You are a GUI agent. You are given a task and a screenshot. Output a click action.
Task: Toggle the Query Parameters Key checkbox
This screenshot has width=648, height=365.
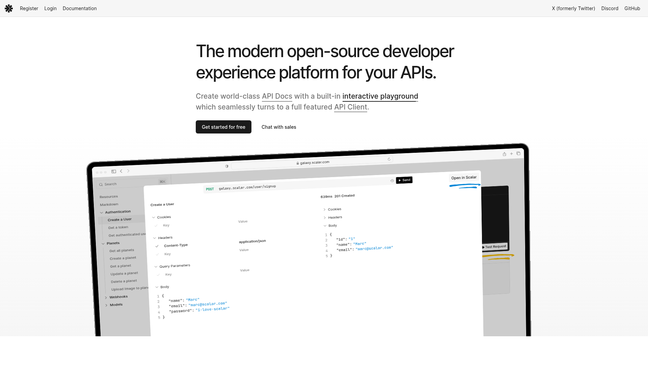click(x=158, y=275)
